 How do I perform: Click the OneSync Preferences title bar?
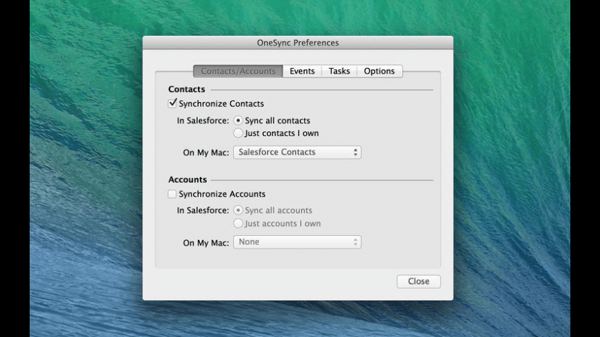(298, 43)
